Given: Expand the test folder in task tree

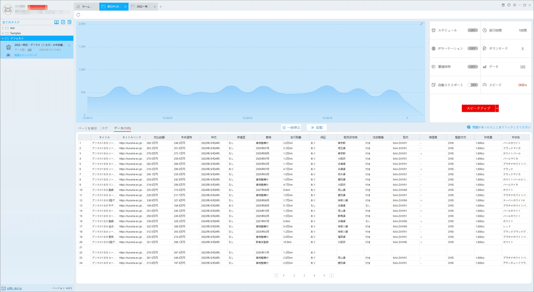Looking at the screenshot, I should pyautogui.click(x=3, y=28).
